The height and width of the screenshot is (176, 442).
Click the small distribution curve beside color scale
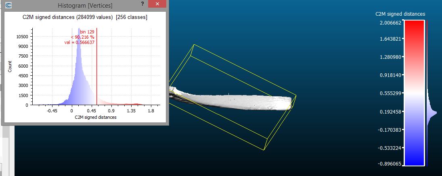coord(433,114)
